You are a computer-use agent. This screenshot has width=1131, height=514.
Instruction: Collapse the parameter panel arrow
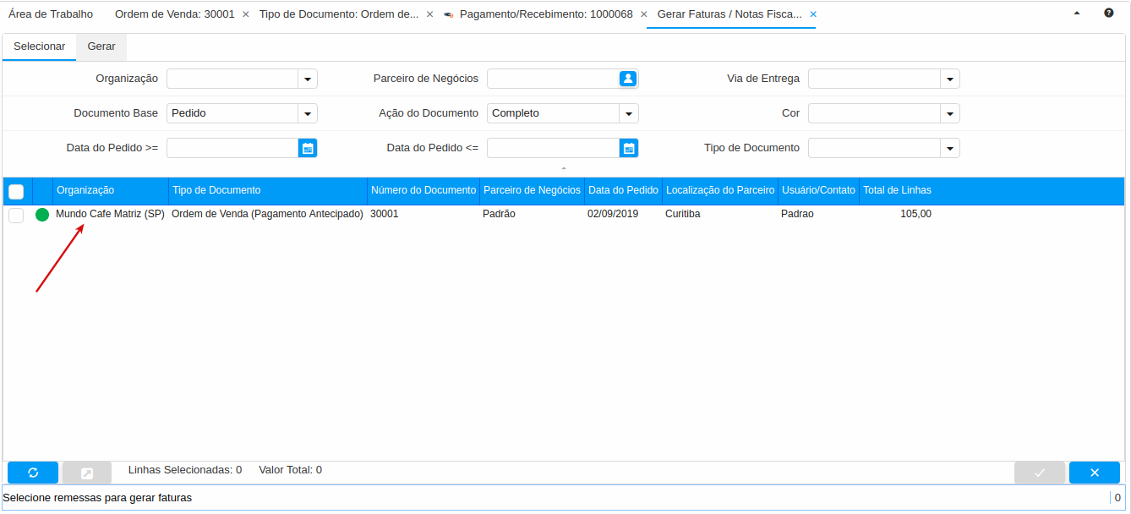(x=564, y=169)
